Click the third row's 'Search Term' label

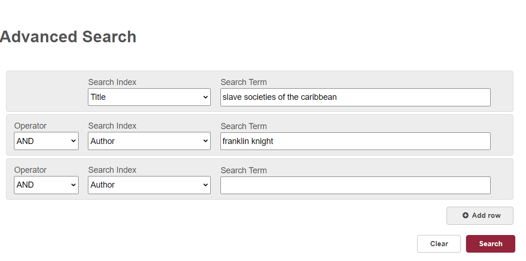click(244, 170)
